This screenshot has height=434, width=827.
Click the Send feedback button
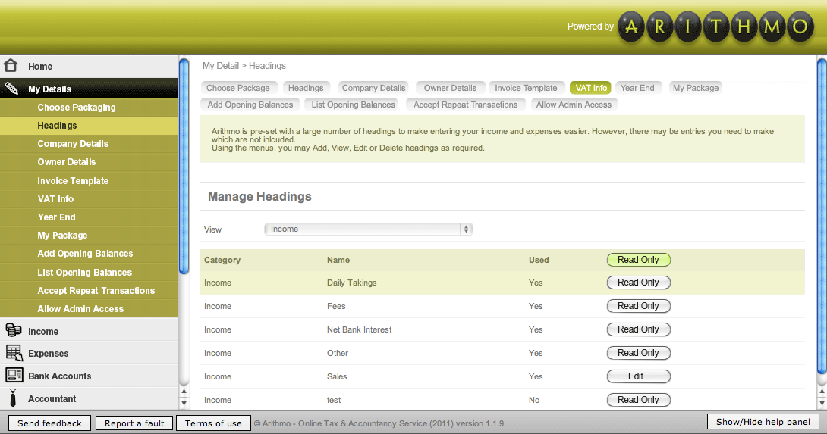(x=49, y=423)
